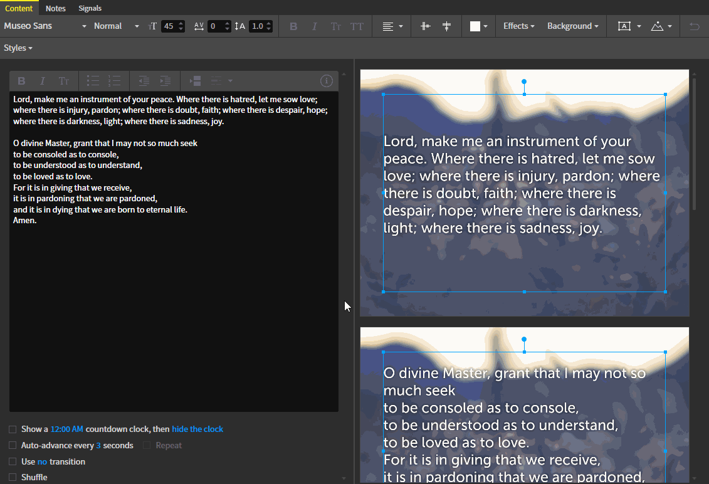Toggle bold in the top formatting toolbar
The height and width of the screenshot is (484, 709).
point(293,26)
